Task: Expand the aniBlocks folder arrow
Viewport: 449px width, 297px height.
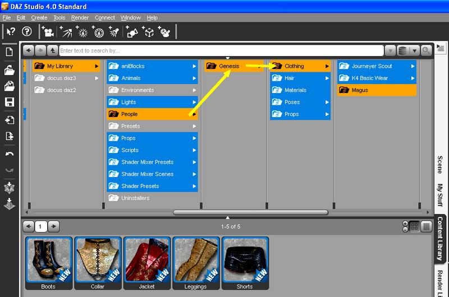Action: [194, 66]
